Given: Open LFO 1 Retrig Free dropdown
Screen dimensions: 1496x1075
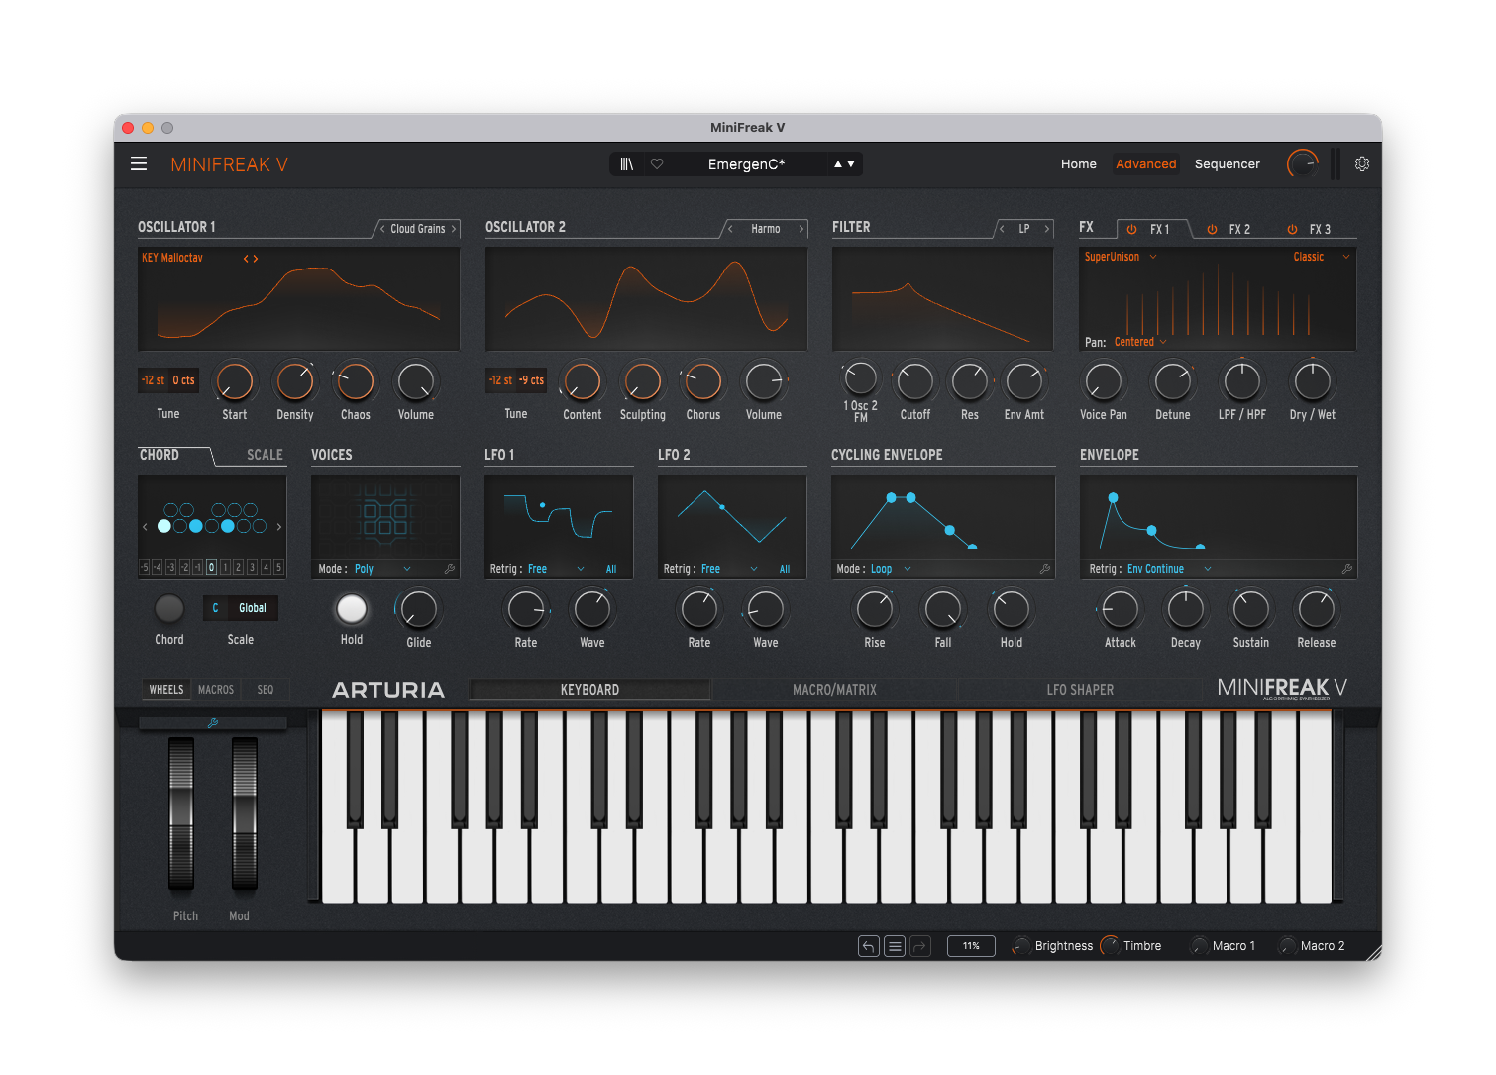Looking at the screenshot, I should [x=556, y=569].
